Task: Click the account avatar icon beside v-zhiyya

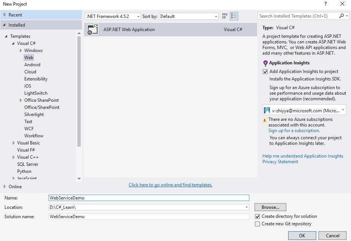Action: coord(267,110)
